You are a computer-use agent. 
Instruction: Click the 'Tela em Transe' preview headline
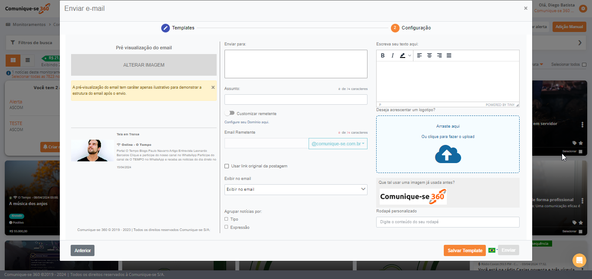tap(128, 135)
